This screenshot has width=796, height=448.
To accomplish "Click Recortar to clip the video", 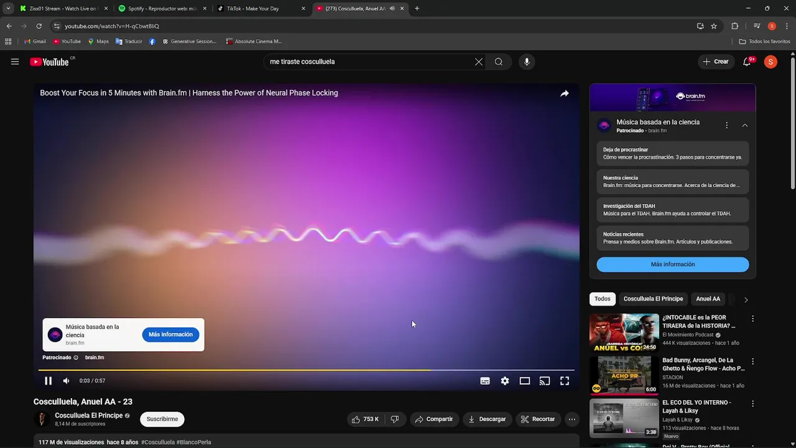I will [x=538, y=419].
